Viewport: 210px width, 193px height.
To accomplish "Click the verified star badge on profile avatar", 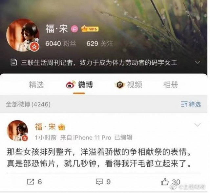I will tap(34, 47).
